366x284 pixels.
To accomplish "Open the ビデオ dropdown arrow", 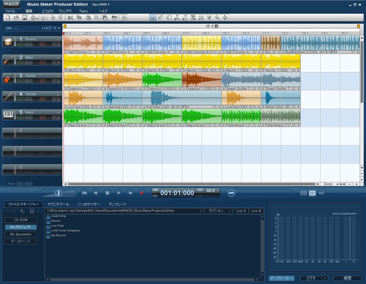I will pos(325,278).
